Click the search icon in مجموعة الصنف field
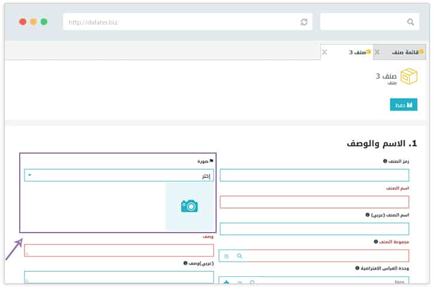This screenshot has height=290, width=434. tap(239, 256)
